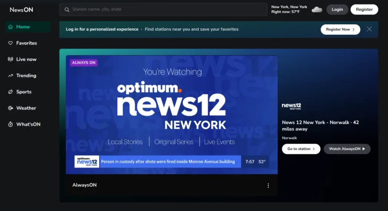388x211 pixels.
Task: Click the Norwalk city label
Action: [x=289, y=138]
